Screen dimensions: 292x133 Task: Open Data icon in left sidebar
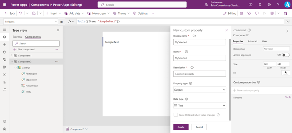[4, 52]
